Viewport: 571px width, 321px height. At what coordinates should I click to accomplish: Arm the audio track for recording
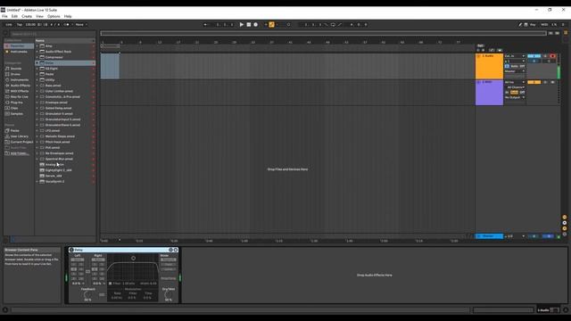(553, 56)
